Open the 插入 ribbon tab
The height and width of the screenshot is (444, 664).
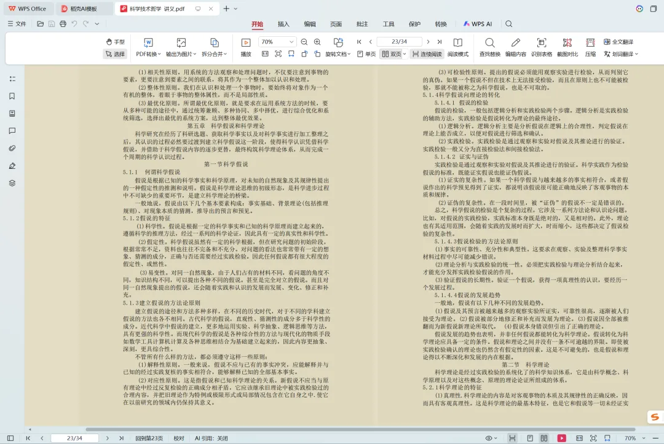point(283,24)
